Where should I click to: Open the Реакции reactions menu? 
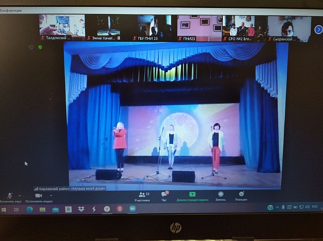pyautogui.click(x=241, y=196)
